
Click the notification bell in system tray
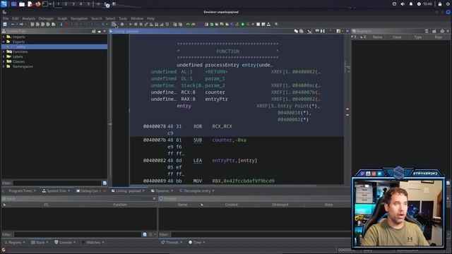[411, 4]
